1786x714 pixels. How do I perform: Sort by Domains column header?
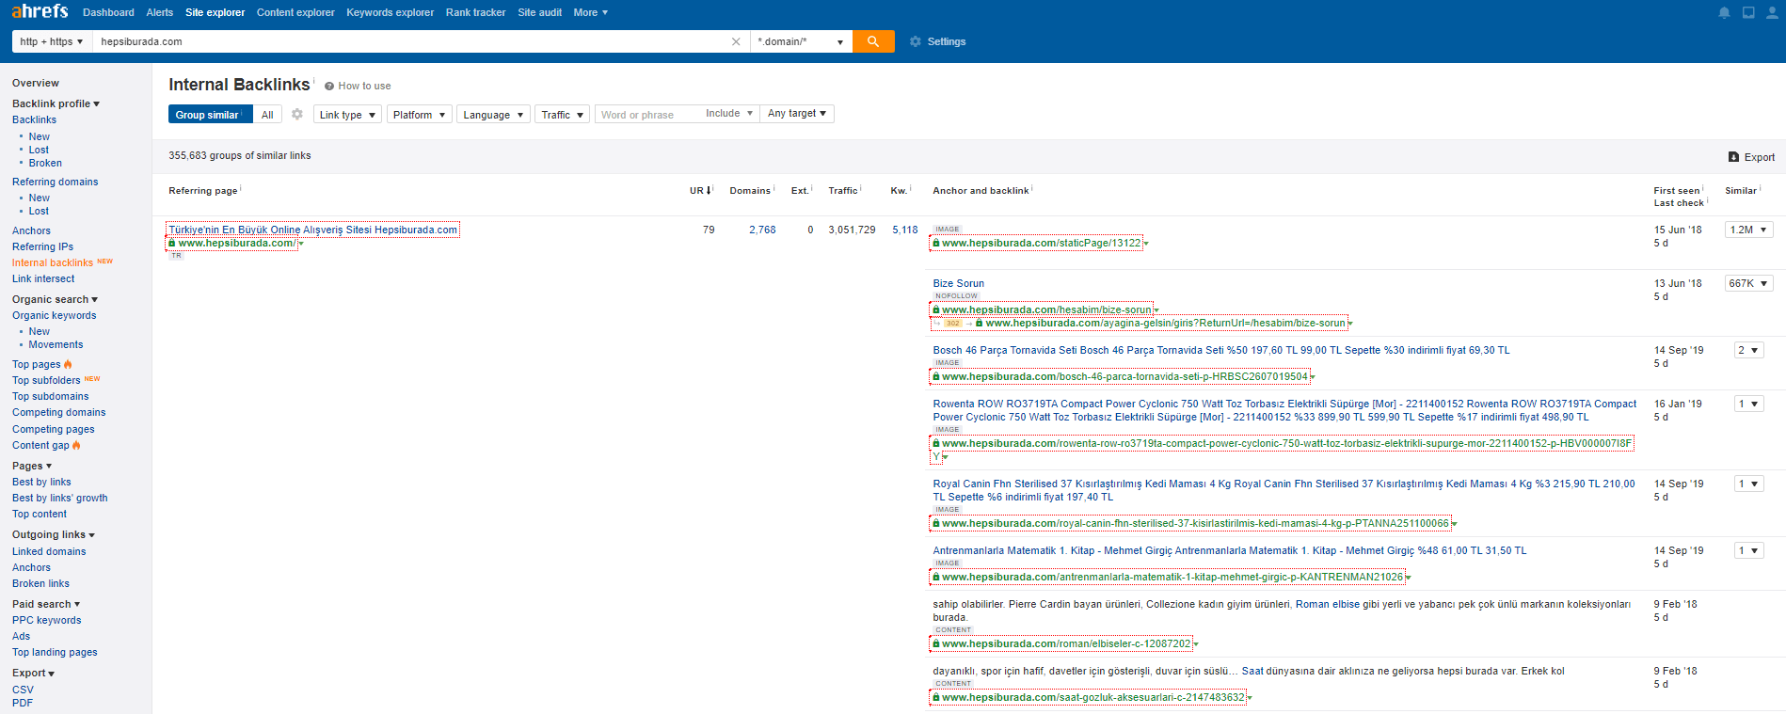click(752, 191)
